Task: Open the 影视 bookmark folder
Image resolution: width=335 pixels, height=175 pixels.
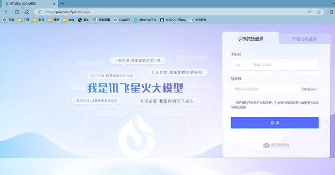Action: 38,20
